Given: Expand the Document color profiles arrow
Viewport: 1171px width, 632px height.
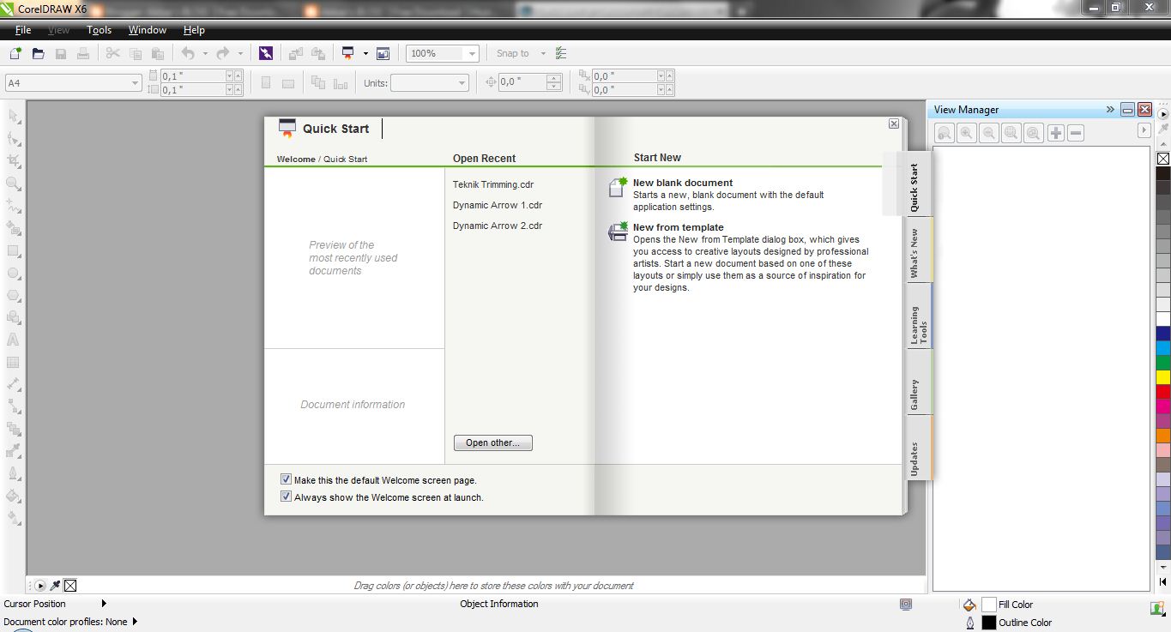Looking at the screenshot, I should pos(135,622).
